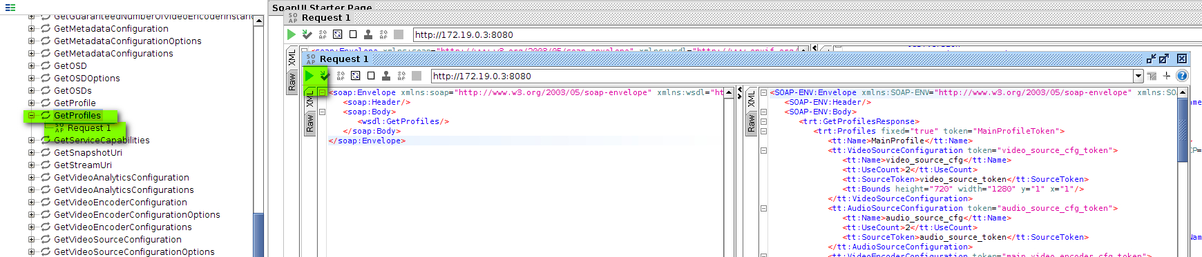
Task: Expand the GetProfile tree node
Action: 31,103
